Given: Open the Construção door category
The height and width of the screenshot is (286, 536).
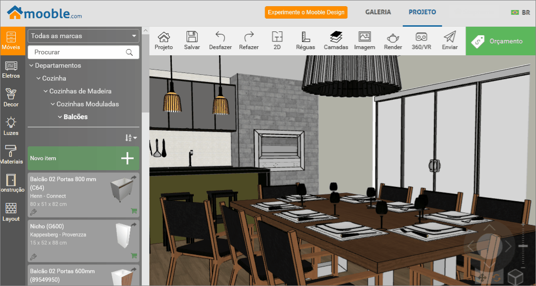Looking at the screenshot, I should pyautogui.click(x=11, y=184).
